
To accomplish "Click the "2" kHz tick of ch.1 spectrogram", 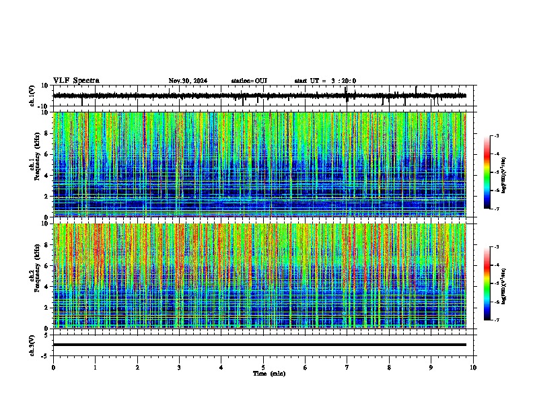I will (x=46, y=197).
